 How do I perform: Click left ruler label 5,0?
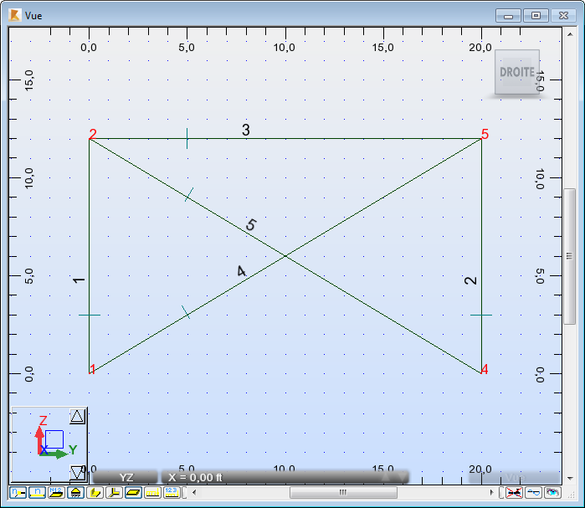(29, 276)
